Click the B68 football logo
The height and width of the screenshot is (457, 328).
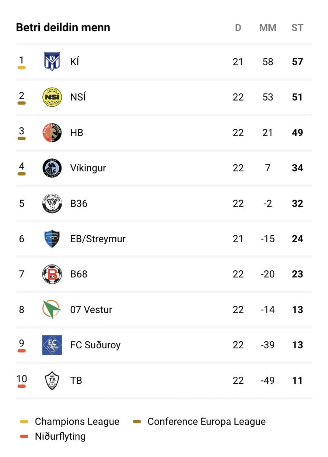(52, 274)
